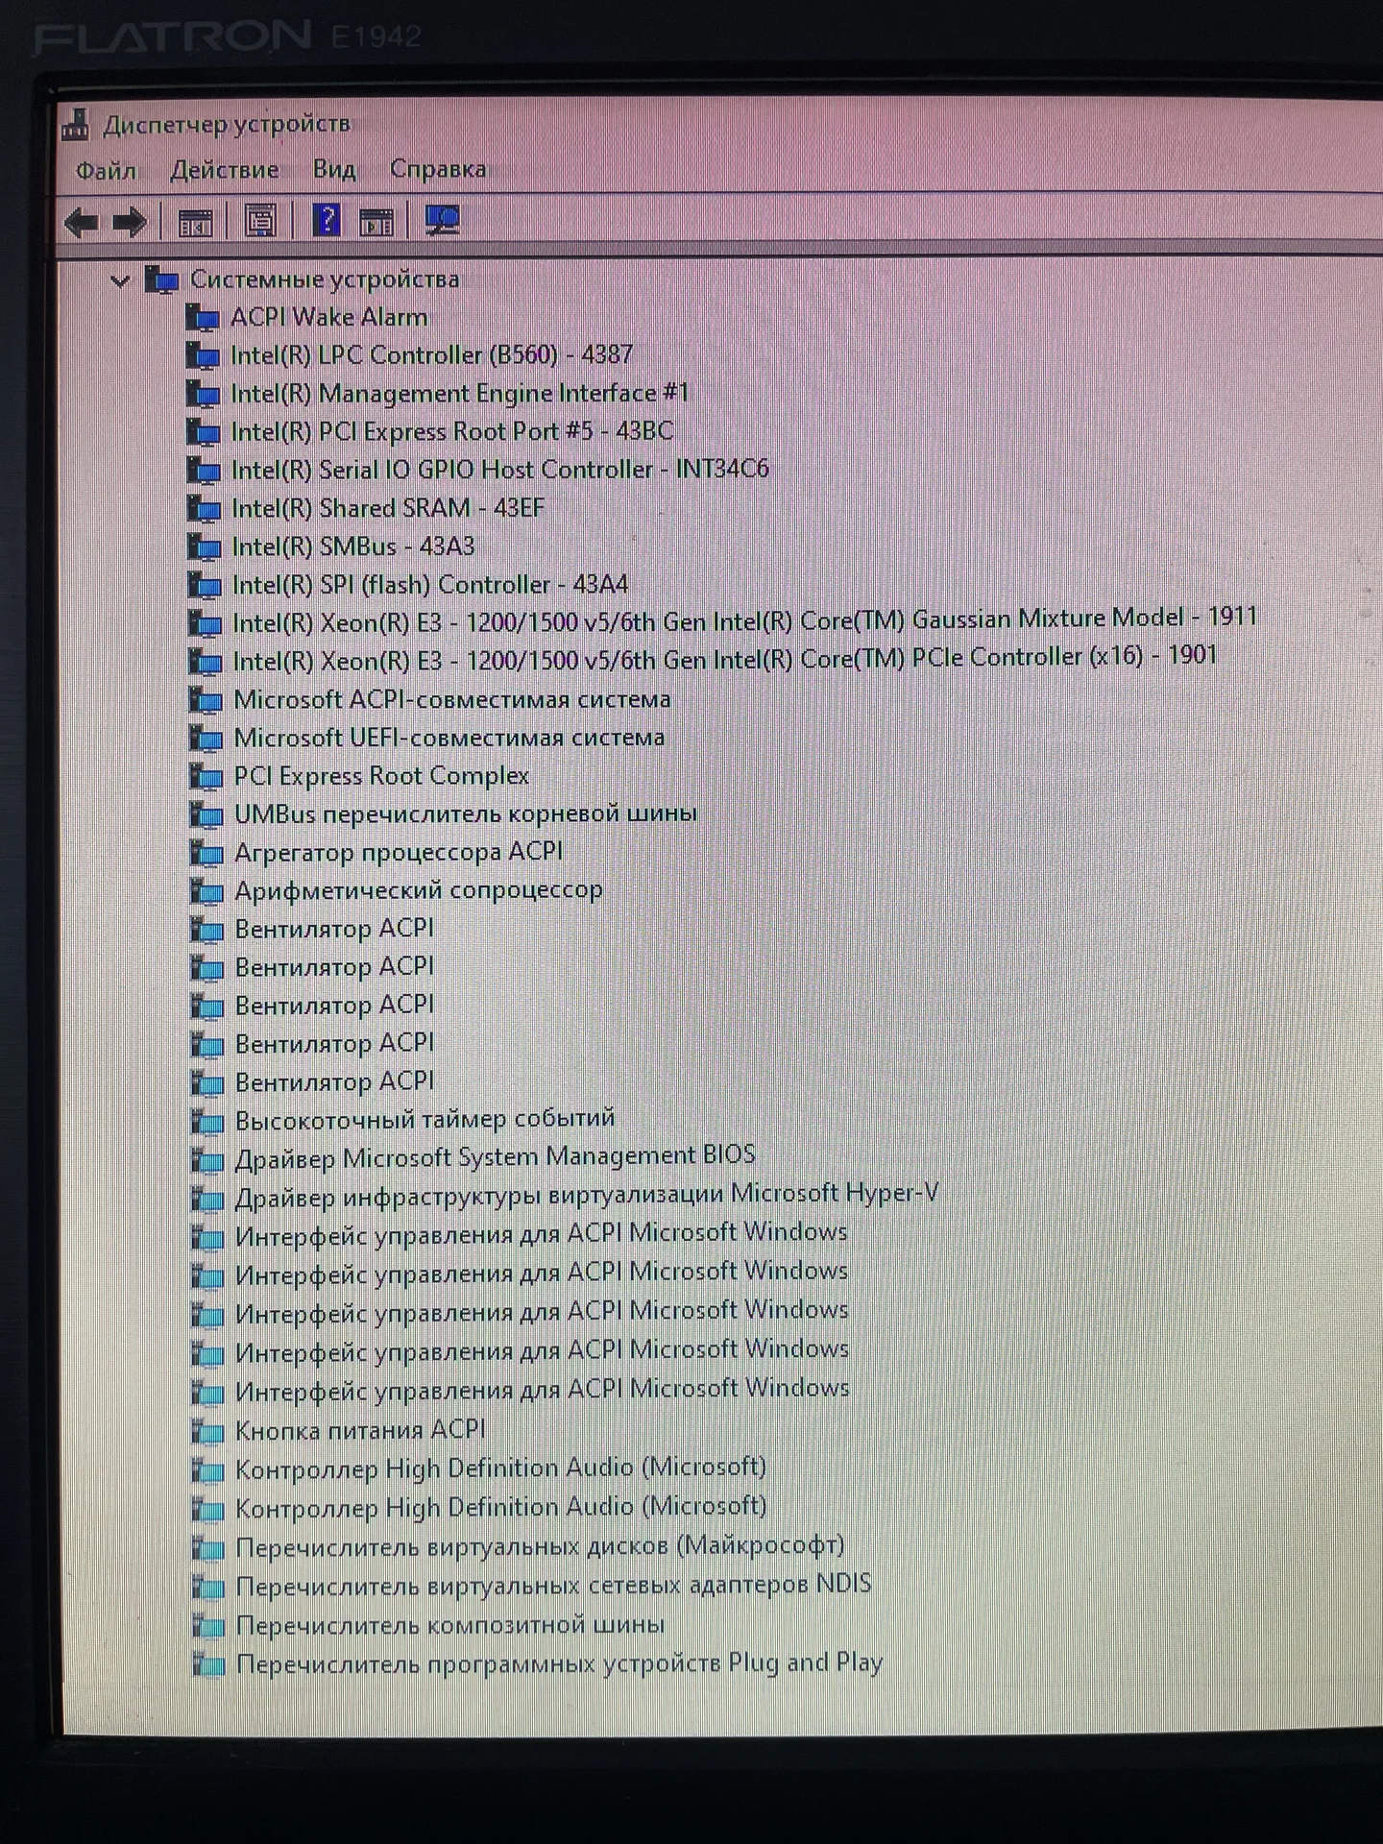The height and width of the screenshot is (1844, 1383).
Task: Open the Properties sheet toolbar icon
Action: click(x=260, y=222)
